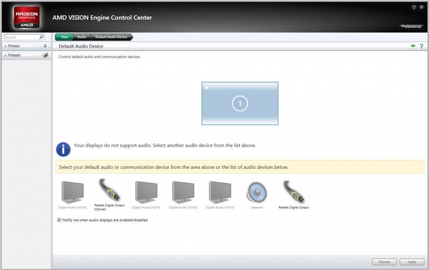The image size is (429, 270).
Task: Click the green pin icon beside Pinned
Action: coord(45,46)
